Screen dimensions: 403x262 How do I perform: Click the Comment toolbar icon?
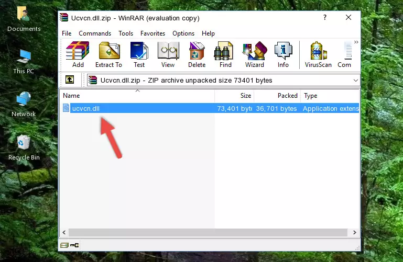click(x=345, y=54)
